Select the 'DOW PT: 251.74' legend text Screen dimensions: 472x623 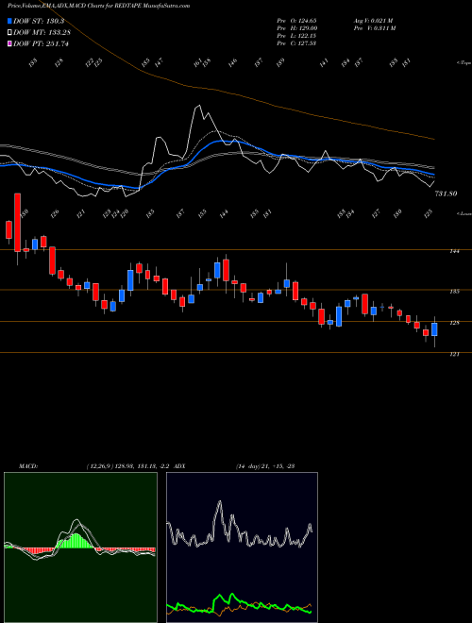pos(41,43)
